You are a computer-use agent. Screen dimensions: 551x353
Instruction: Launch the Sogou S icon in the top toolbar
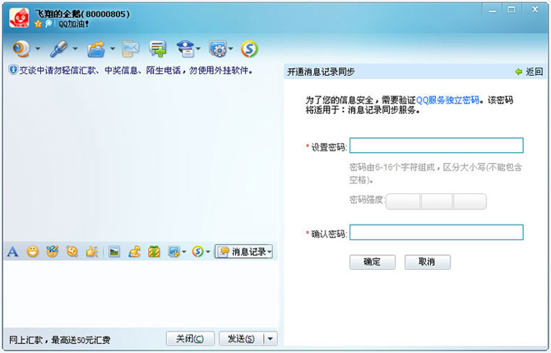click(249, 49)
